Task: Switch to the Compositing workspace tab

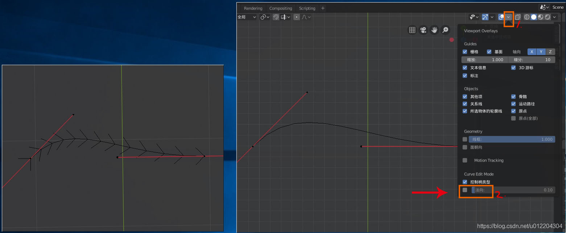Action: 281,8
